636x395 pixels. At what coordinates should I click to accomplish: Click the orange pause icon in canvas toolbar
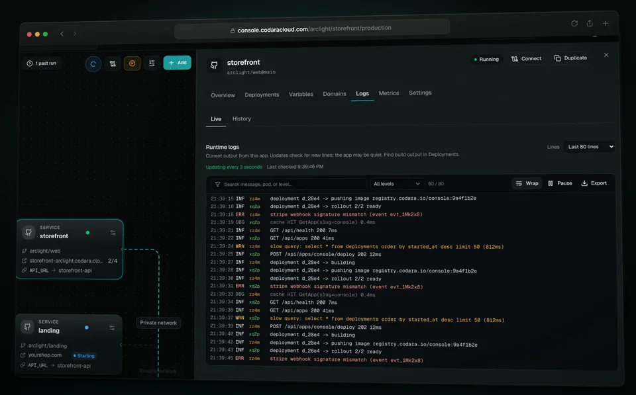[132, 64]
